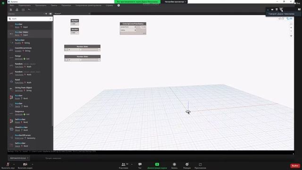
Task: Click the Circle output port on the node
Action: (143, 27)
